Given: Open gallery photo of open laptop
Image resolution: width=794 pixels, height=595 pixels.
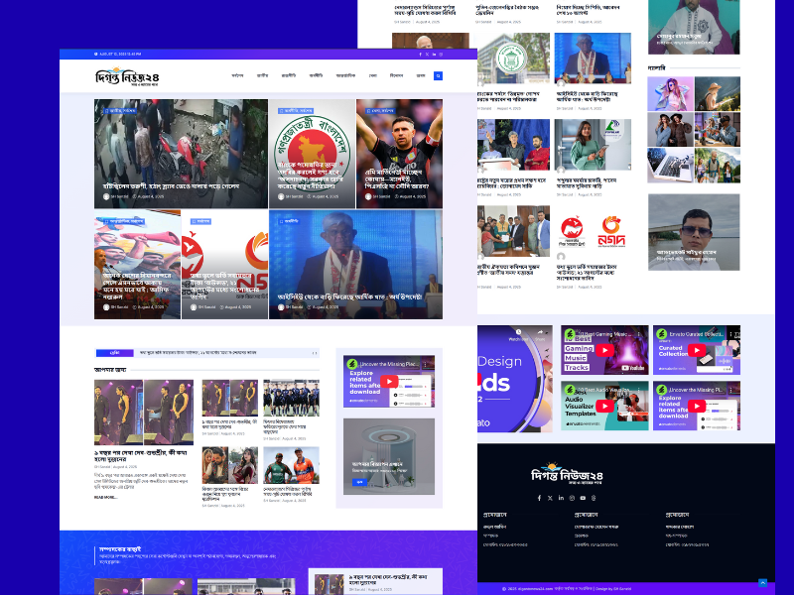Looking at the screenshot, I should [x=671, y=166].
